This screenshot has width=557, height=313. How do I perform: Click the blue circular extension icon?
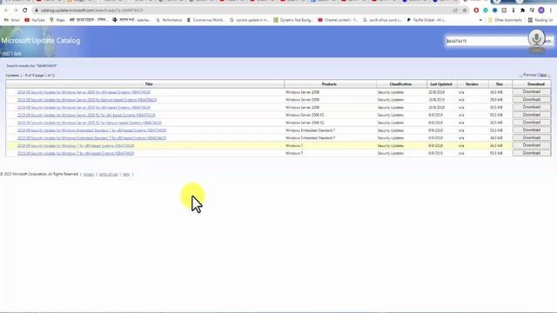pyautogui.click(x=495, y=10)
